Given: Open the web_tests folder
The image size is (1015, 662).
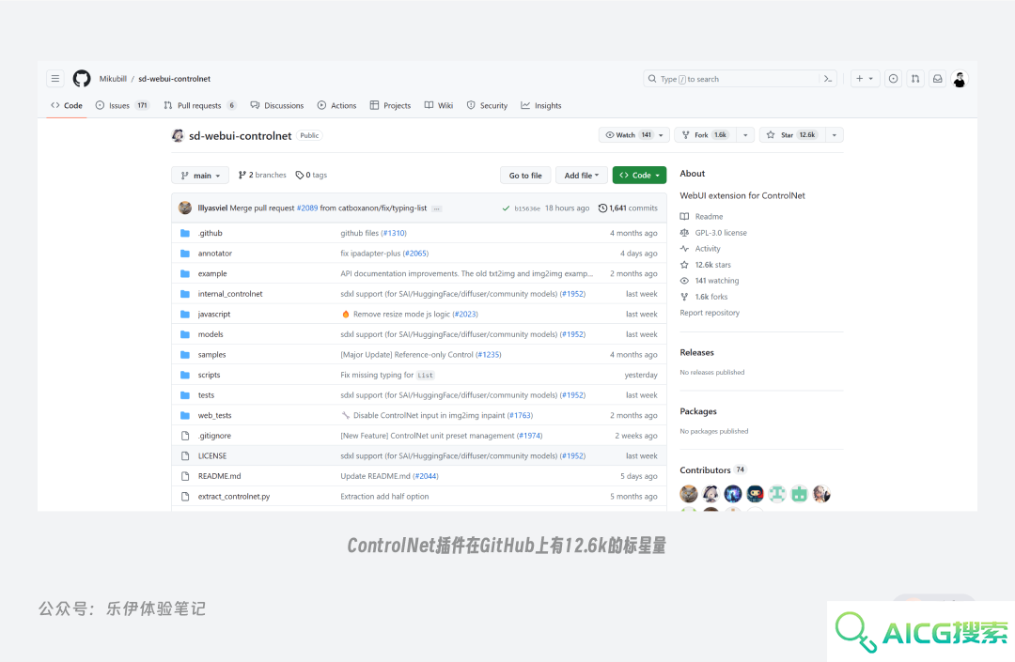Looking at the screenshot, I should point(214,415).
